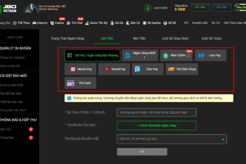
Task: Click the JBO Vietnam logo
Action: pos(8,9)
